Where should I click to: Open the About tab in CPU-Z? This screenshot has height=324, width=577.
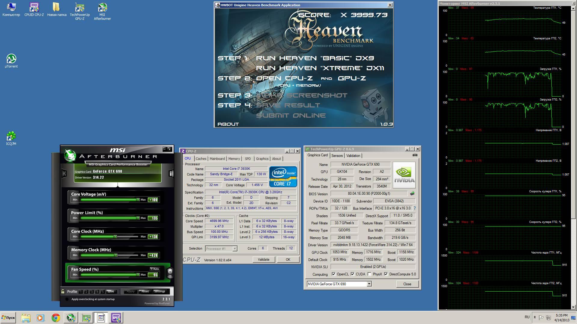point(276,159)
